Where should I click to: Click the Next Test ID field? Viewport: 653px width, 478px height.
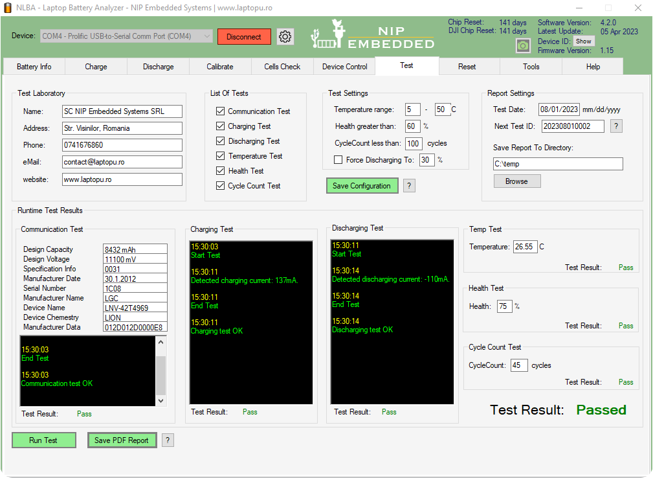tap(573, 126)
